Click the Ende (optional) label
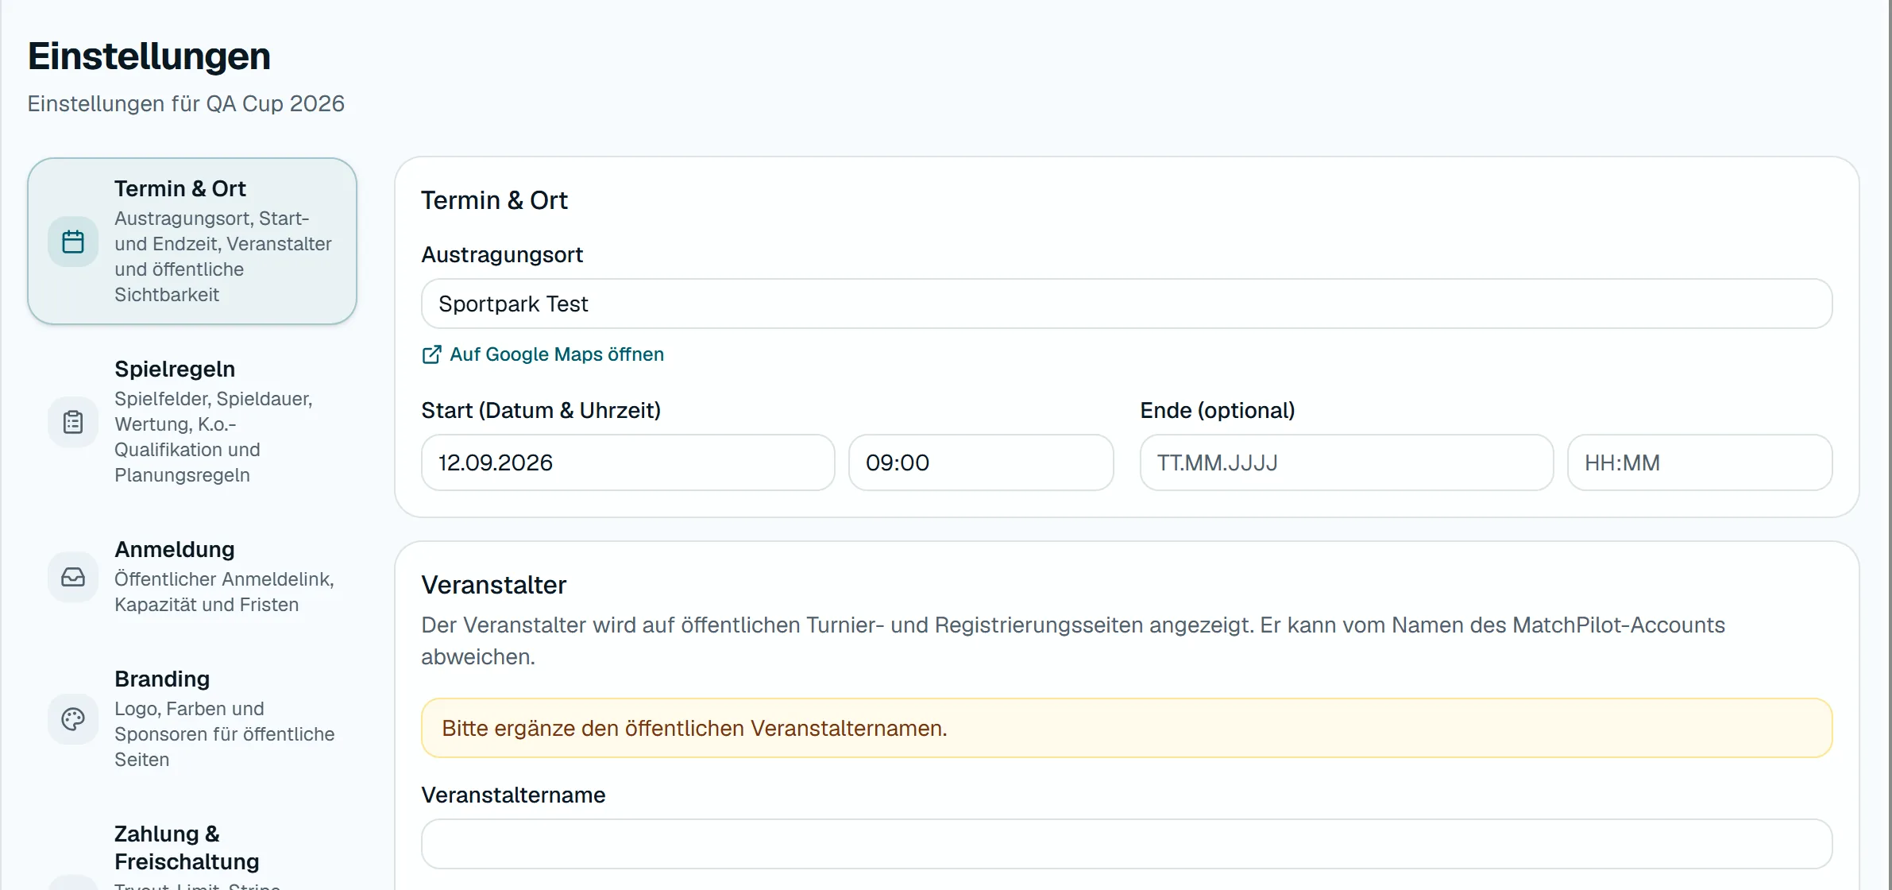Screen dimensions: 1892x890 1218,410
